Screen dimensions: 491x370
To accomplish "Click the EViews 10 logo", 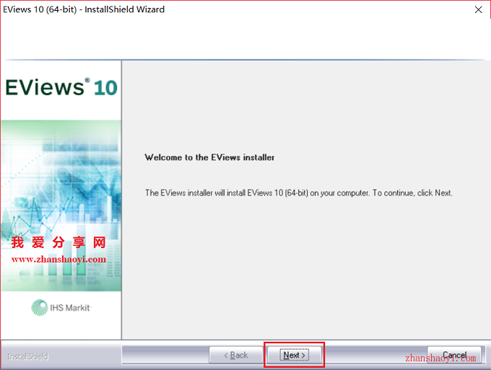I will (61, 87).
